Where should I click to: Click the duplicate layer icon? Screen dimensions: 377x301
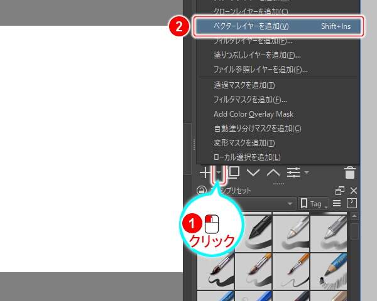point(234,172)
